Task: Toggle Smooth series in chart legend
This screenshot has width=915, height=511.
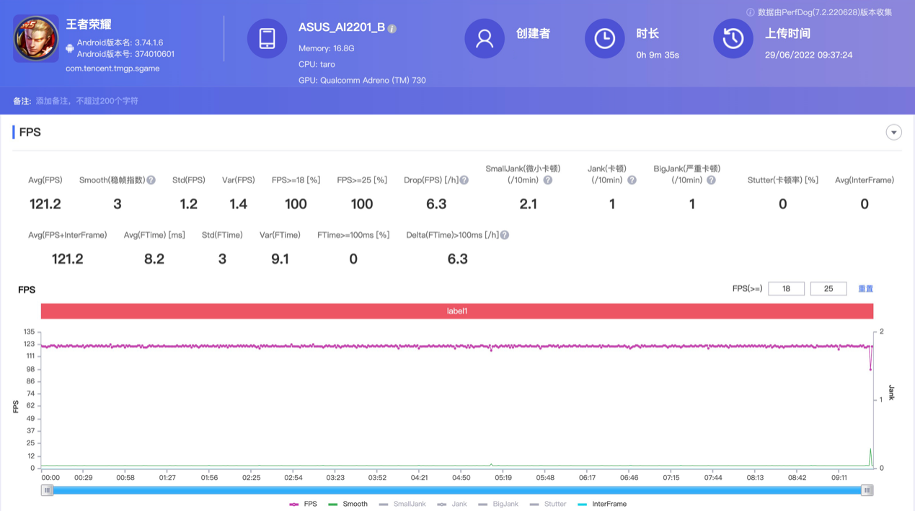Action: point(348,504)
